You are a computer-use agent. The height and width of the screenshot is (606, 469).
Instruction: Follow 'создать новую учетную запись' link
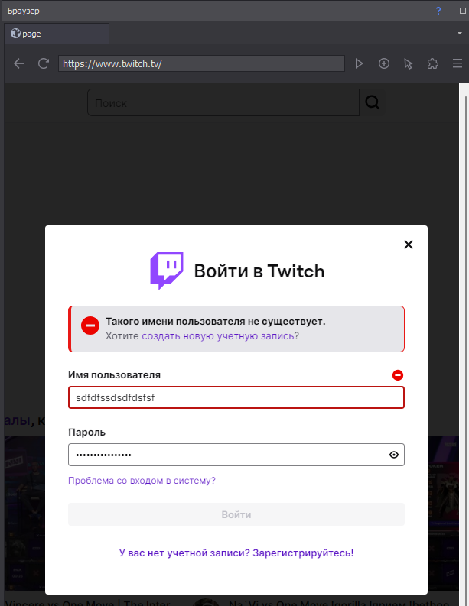[x=218, y=335]
